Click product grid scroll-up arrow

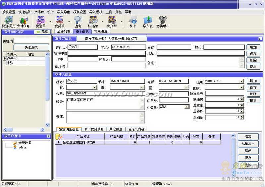click(233, 136)
